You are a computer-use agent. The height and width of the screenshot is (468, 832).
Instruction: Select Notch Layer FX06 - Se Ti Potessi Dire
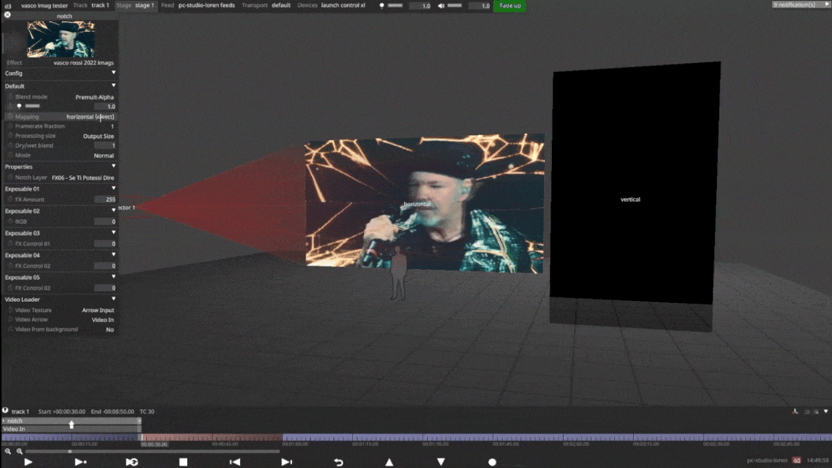coord(83,177)
